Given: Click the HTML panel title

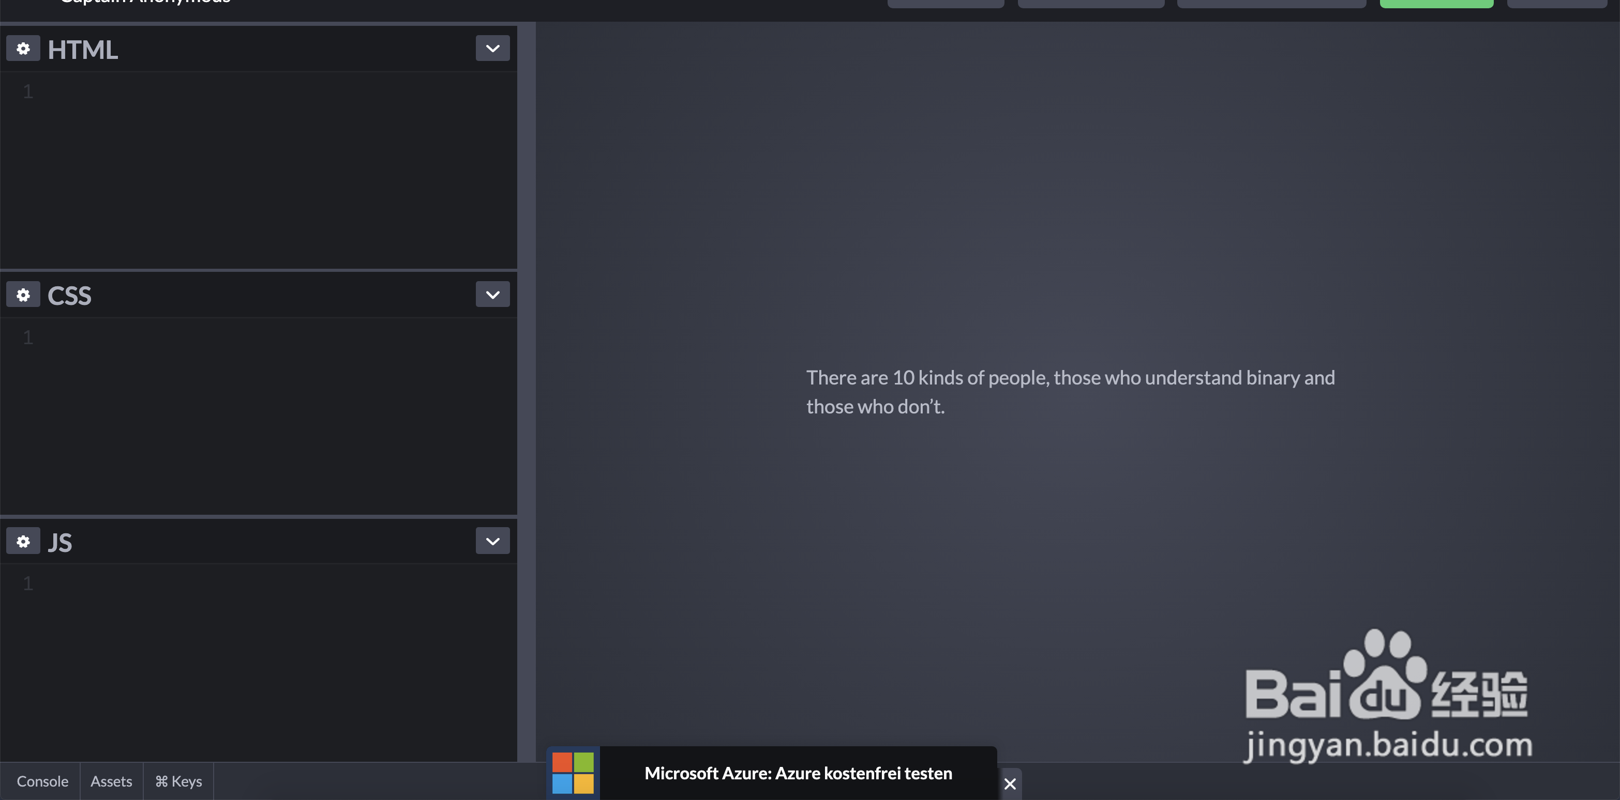Looking at the screenshot, I should (x=82, y=50).
